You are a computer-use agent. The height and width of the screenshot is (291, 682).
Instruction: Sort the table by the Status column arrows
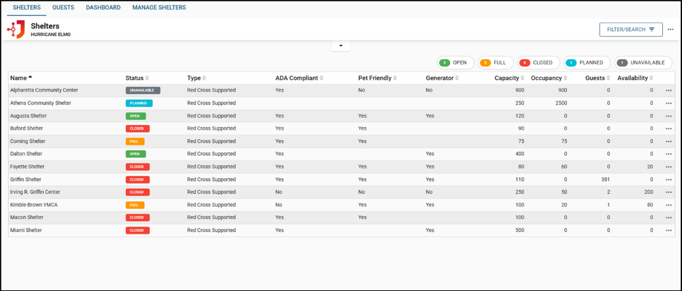pyautogui.click(x=147, y=78)
